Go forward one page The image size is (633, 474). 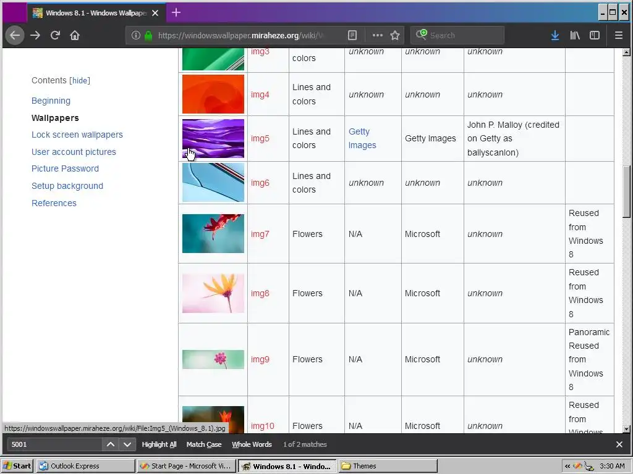[x=35, y=35]
